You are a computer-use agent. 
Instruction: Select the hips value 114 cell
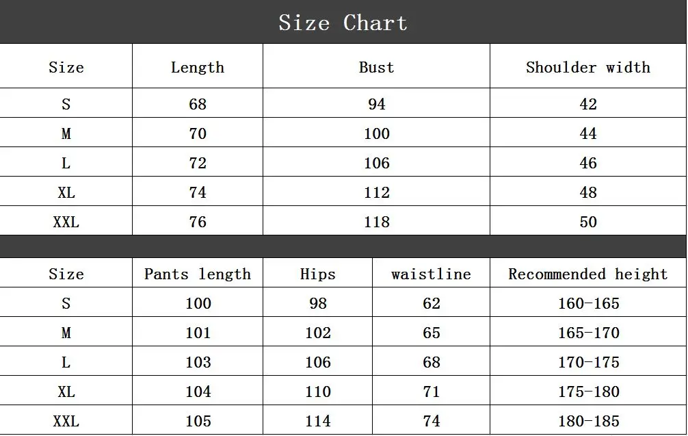pos(317,421)
